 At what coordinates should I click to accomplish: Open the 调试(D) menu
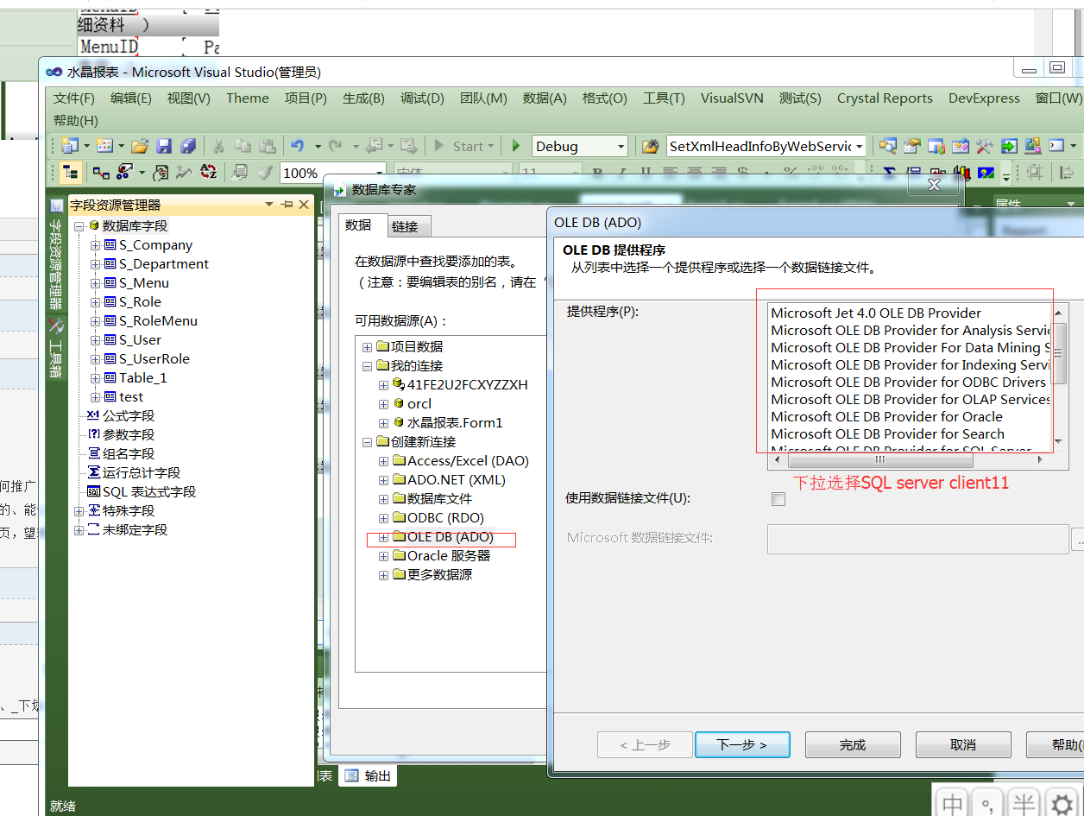422,98
